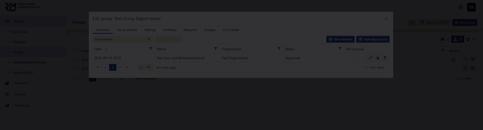The width and height of the screenshot is (483, 130).
Task: Click the lock icon for Test User
Action: [x=378, y=58]
